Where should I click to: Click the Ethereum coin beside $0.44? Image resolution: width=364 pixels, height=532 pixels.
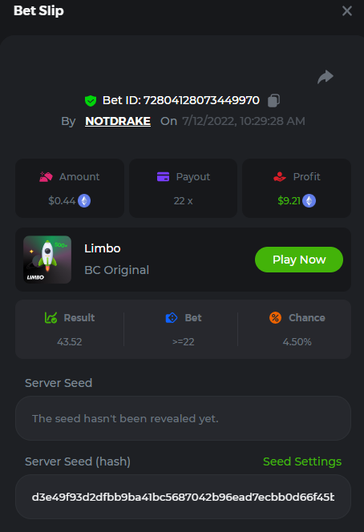click(84, 201)
